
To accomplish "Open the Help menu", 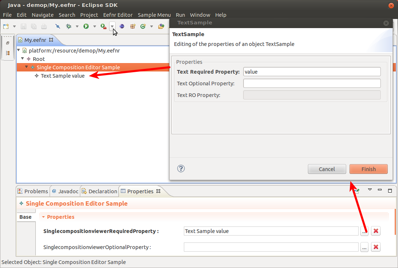I will (x=221, y=15).
